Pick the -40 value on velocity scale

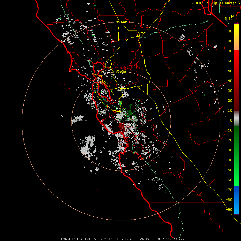coord(229,160)
